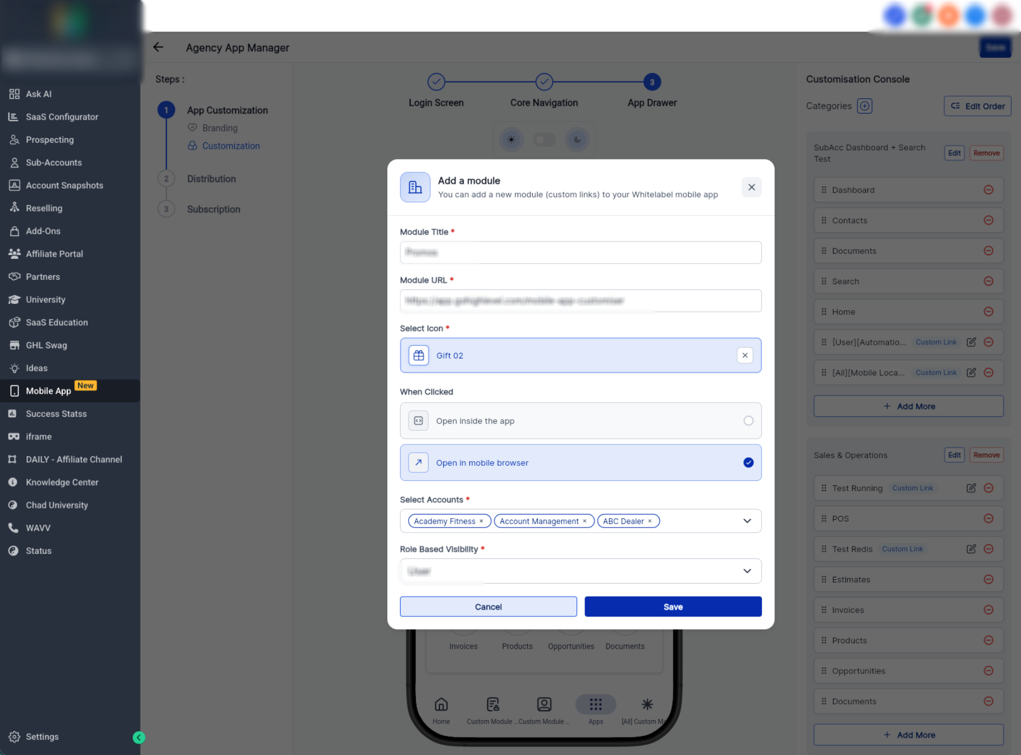The width and height of the screenshot is (1021, 755).
Task: Expand the Role Based Visibility dropdown
Action: click(x=747, y=571)
